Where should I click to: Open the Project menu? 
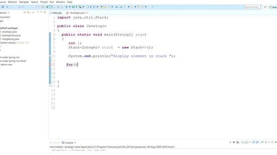click(x=44, y=2)
